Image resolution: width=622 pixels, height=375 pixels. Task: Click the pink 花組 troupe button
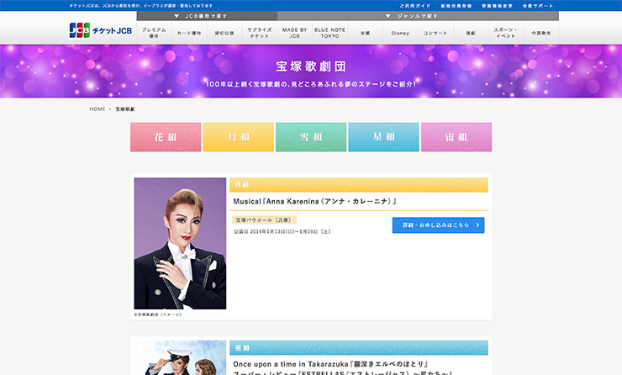(x=166, y=137)
